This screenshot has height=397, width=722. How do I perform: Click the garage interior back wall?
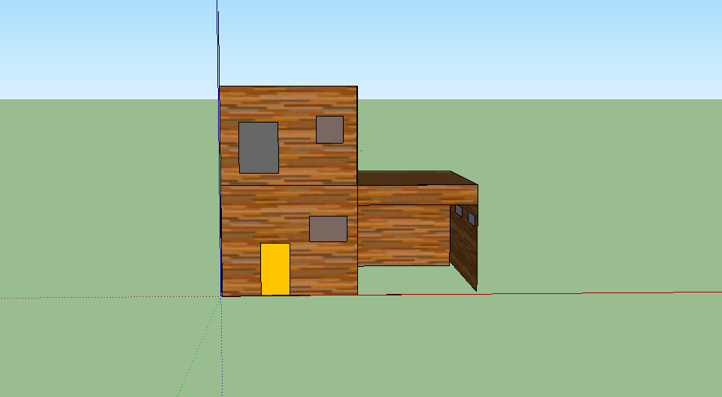tap(402, 235)
